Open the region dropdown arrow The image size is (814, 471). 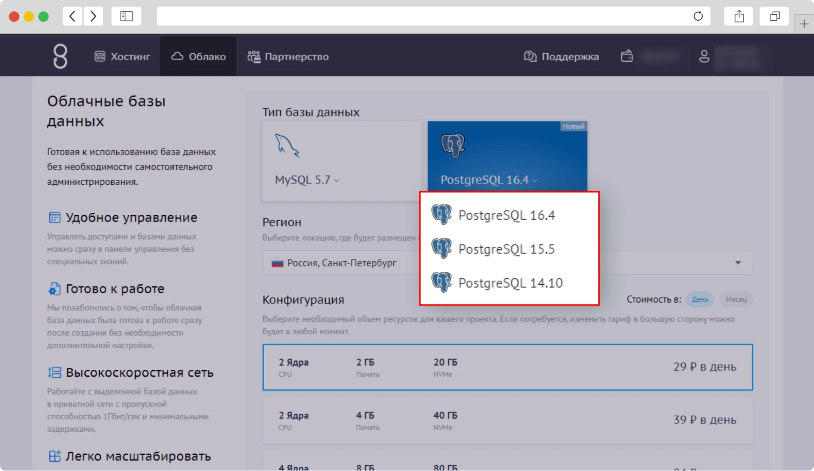point(738,262)
